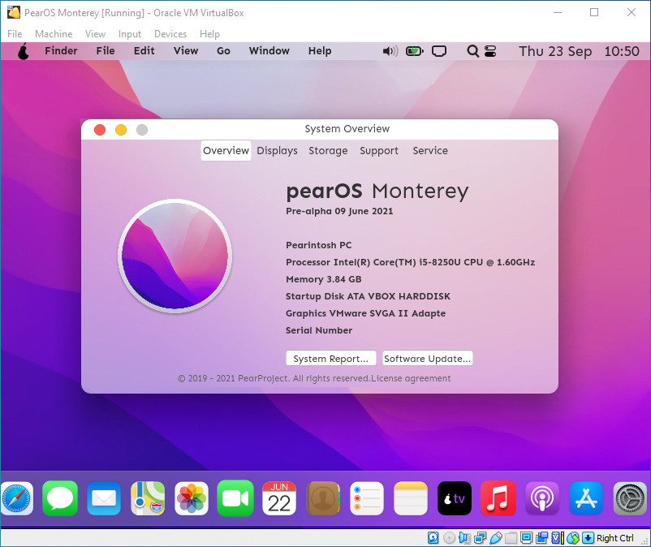Open the App Store dock icon

586,498
